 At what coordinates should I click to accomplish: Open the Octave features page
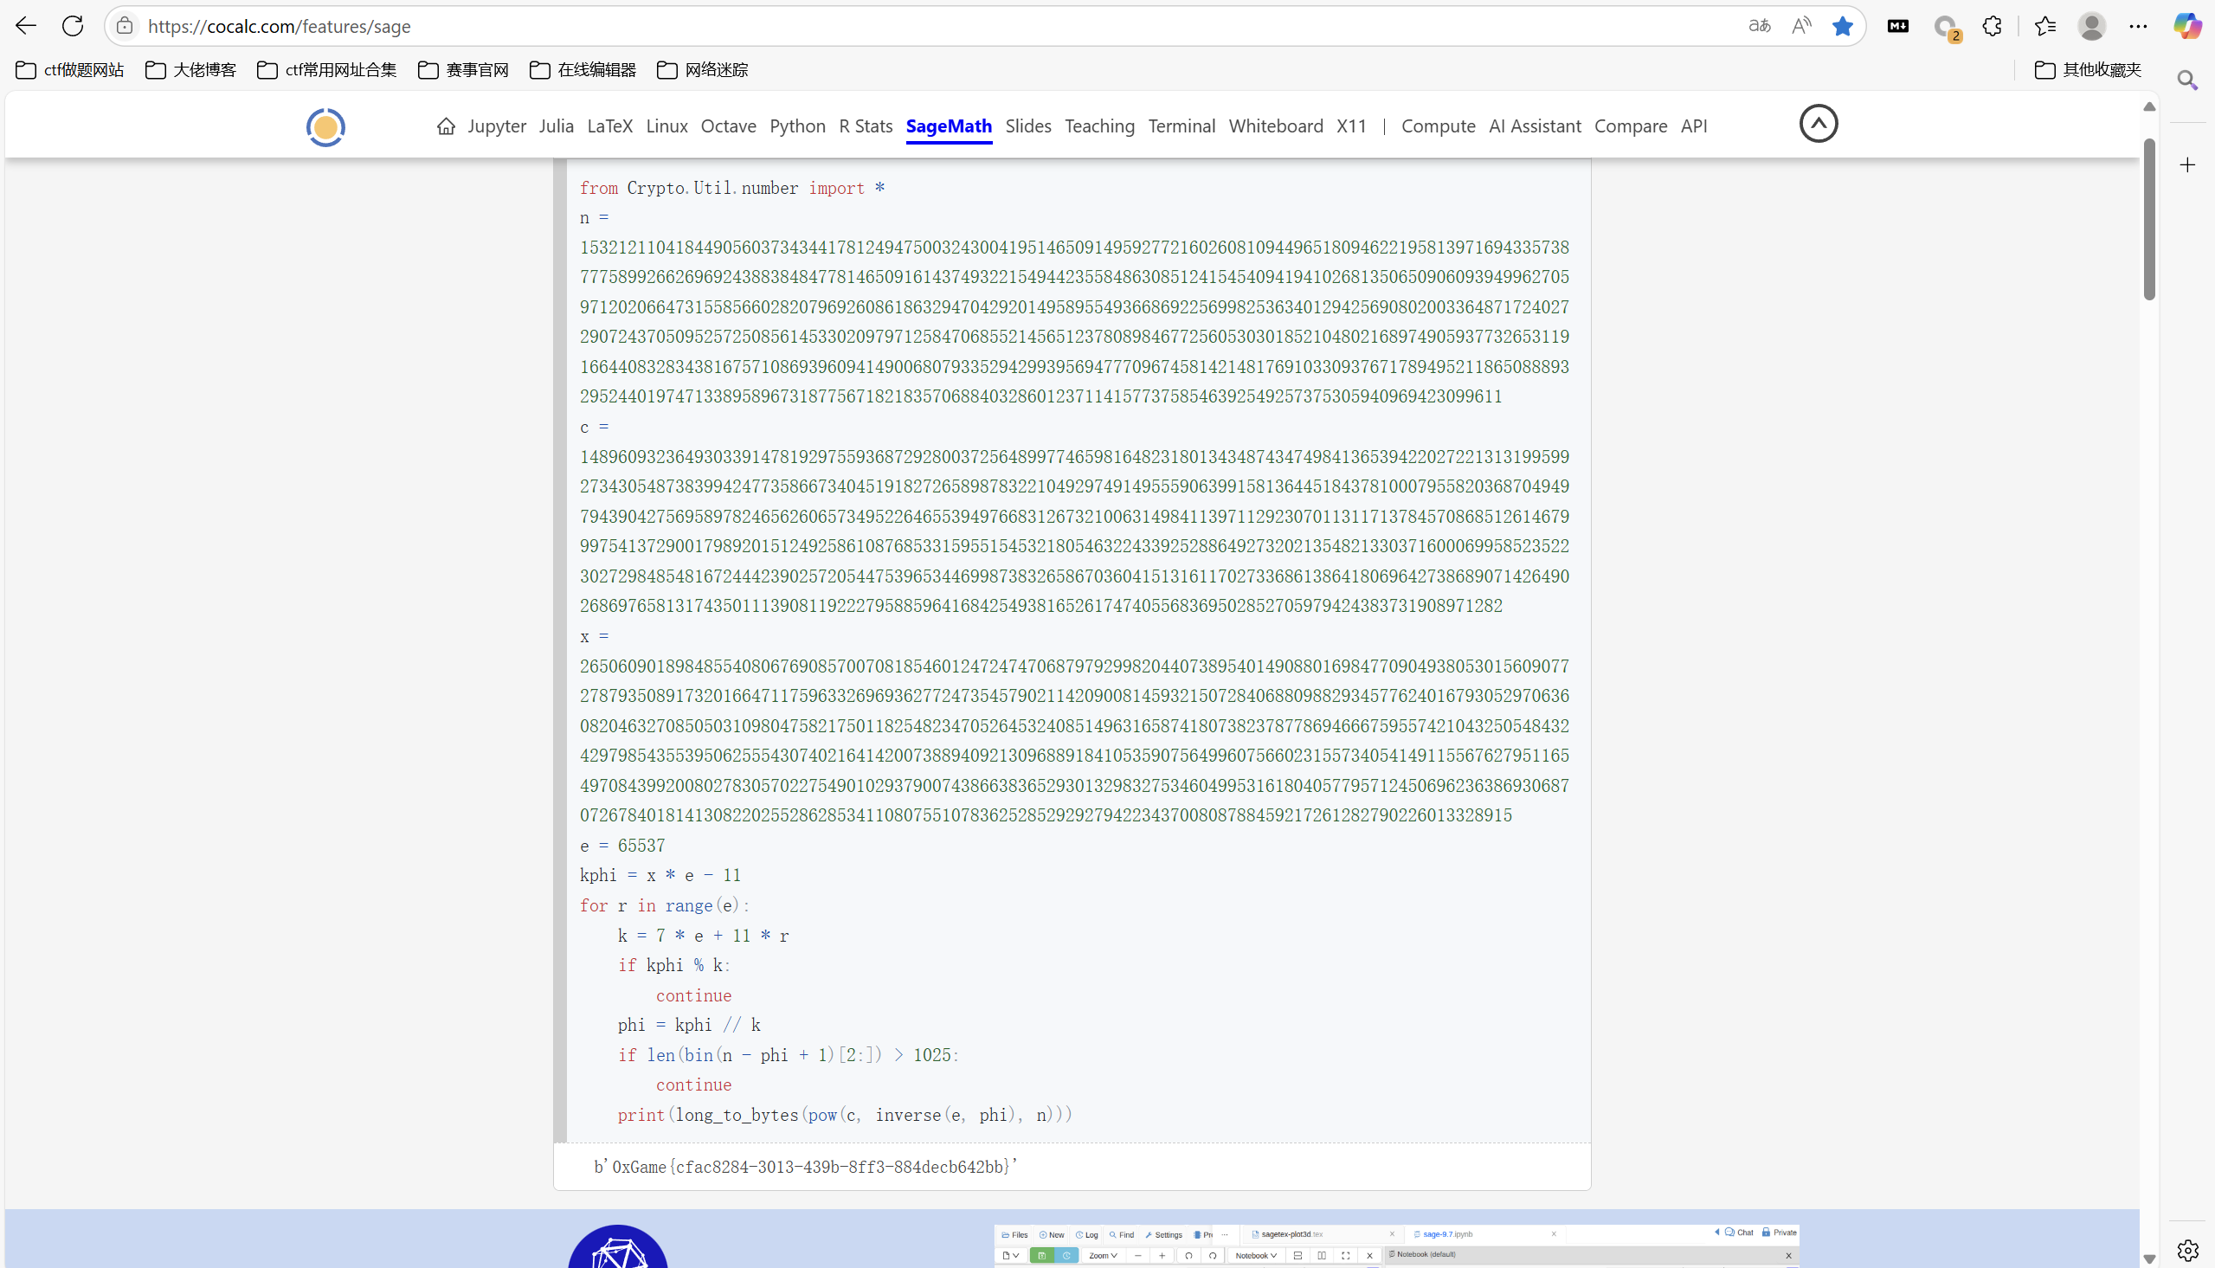728,126
